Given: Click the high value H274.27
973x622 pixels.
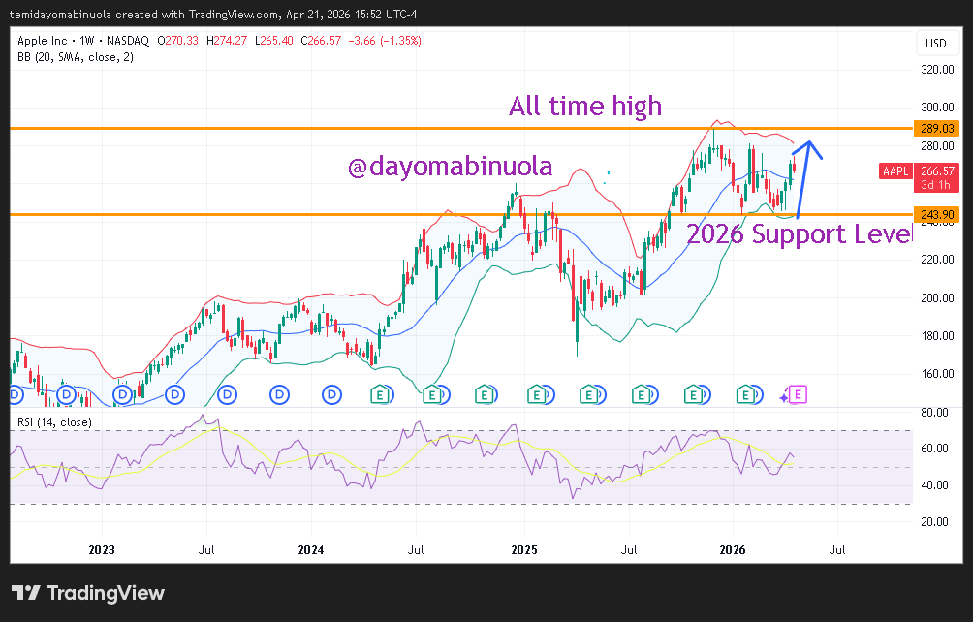Looking at the screenshot, I should point(227,41).
